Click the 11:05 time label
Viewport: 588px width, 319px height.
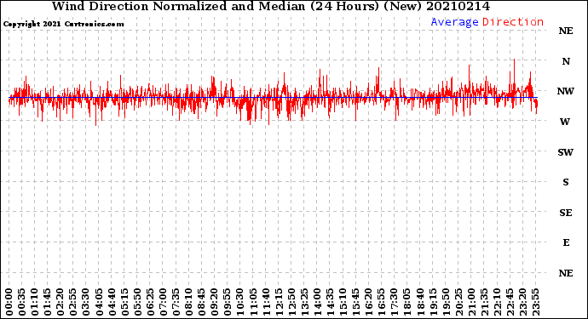coord(253,302)
